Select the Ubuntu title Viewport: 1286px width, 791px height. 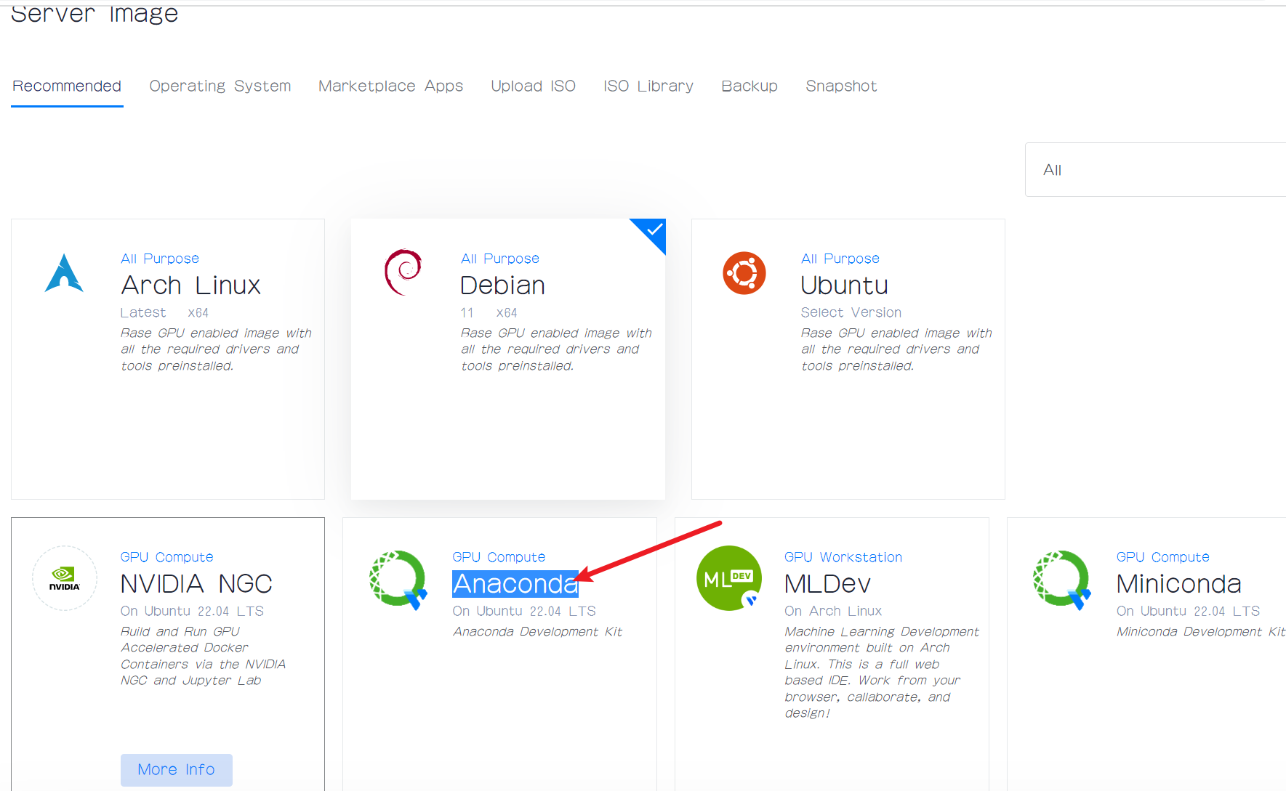[x=844, y=285]
